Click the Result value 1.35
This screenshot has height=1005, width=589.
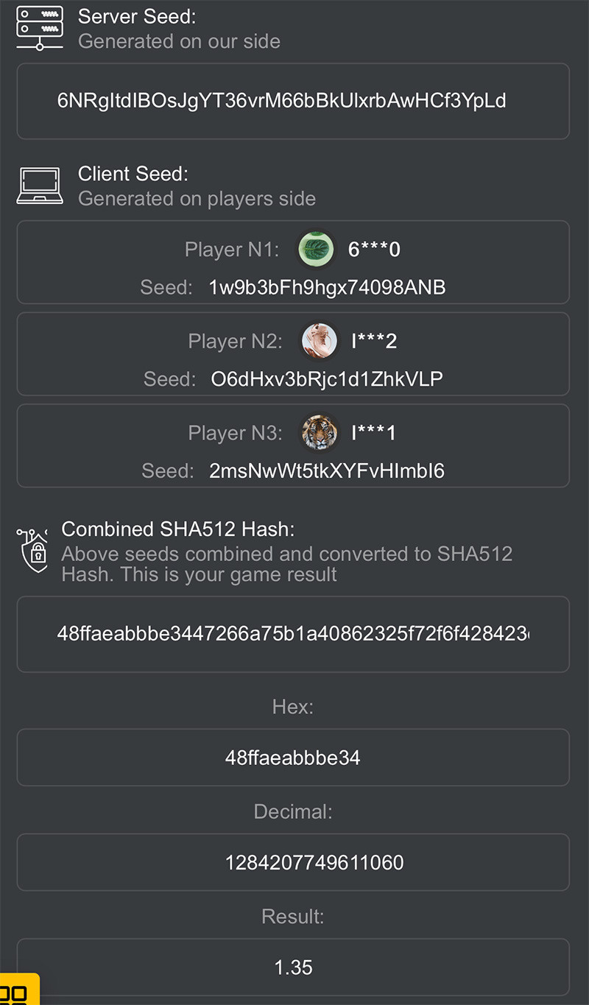[293, 967]
